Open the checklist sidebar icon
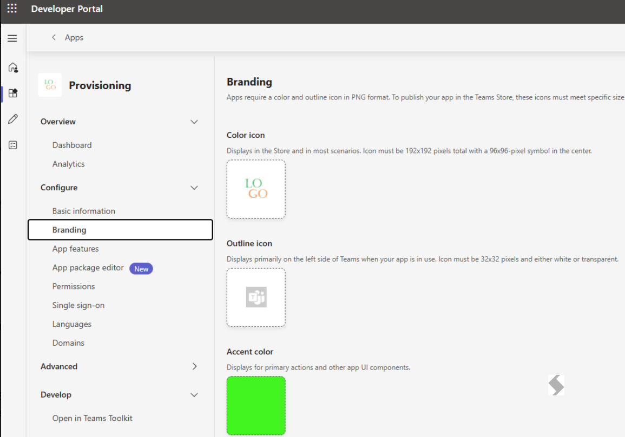The width and height of the screenshot is (625, 437). click(13, 145)
